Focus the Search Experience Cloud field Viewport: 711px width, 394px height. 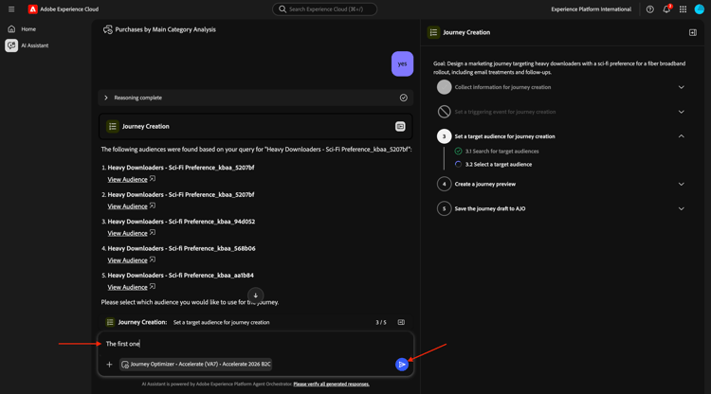324,9
